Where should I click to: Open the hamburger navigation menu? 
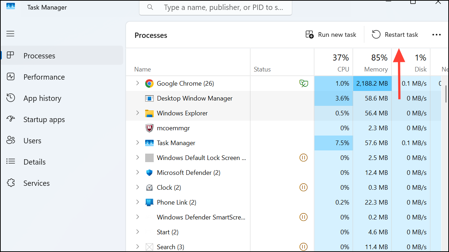click(10, 34)
